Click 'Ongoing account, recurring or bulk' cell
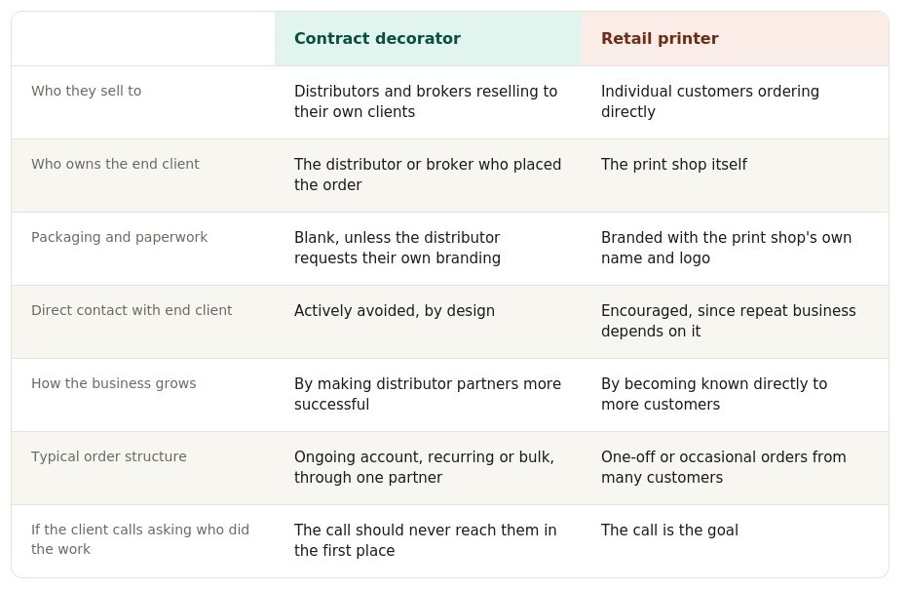Viewport: 909px width, 590px height. tap(425, 467)
